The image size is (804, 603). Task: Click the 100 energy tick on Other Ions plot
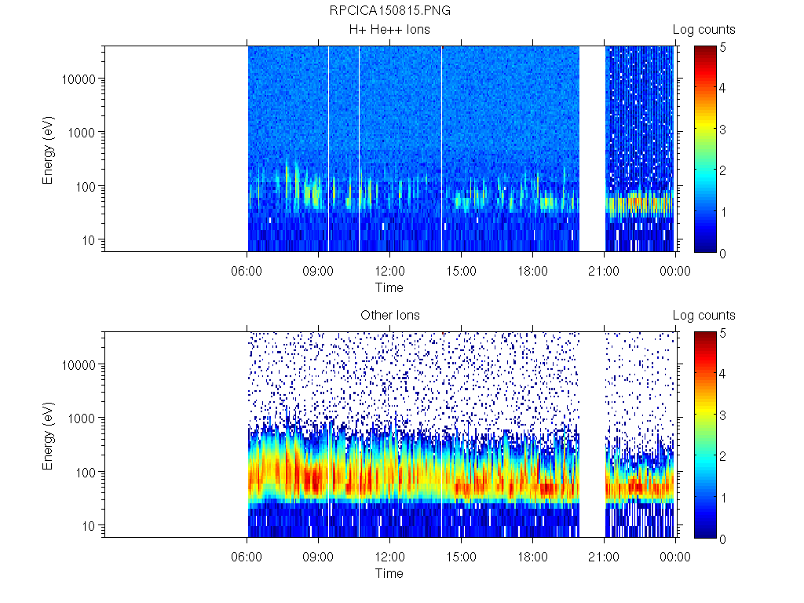86,472
